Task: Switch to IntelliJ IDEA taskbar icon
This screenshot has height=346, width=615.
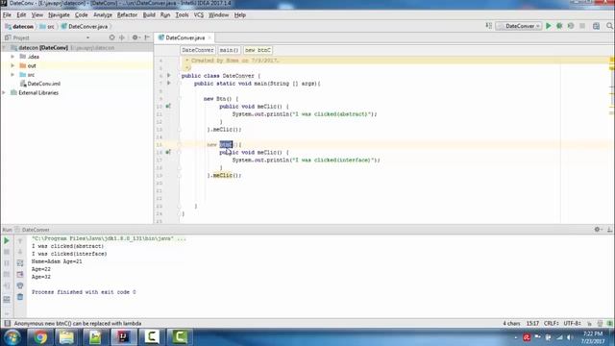Action: click(124, 337)
